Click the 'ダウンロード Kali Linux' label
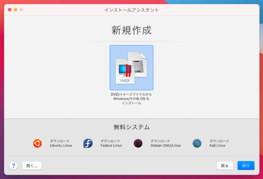The width and height of the screenshot is (263, 179). pos(219,143)
